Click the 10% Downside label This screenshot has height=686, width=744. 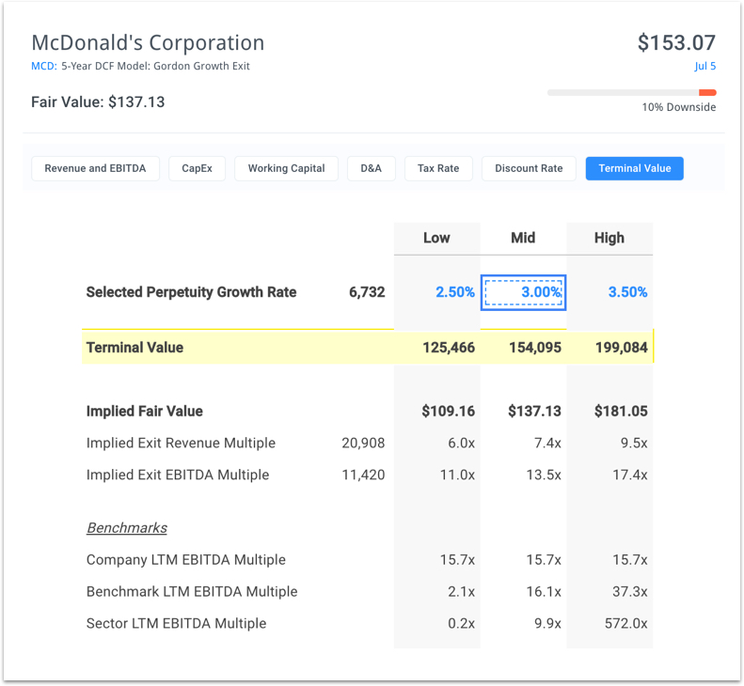[679, 107]
